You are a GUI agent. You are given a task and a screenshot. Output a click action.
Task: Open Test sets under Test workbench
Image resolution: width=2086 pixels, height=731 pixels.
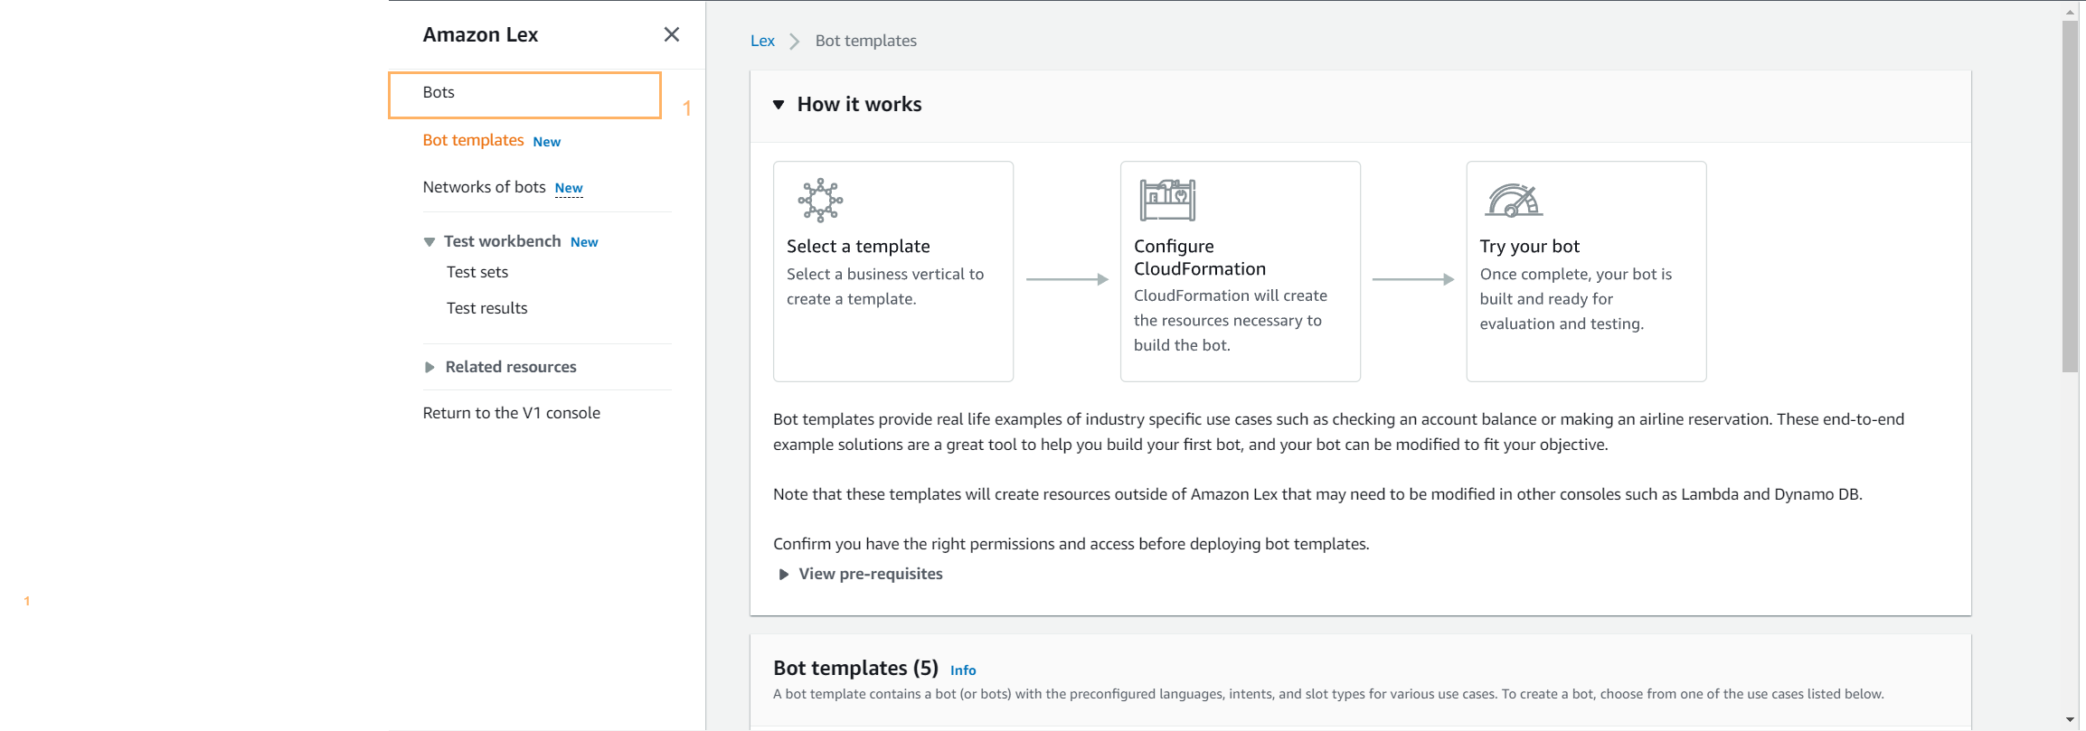(x=477, y=272)
